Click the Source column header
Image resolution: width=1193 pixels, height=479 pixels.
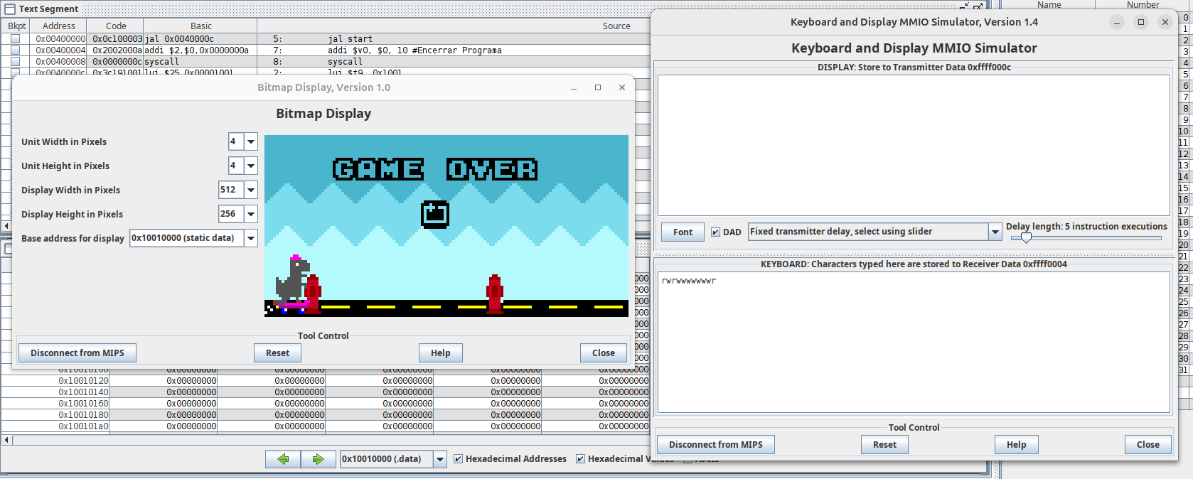pyautogui.click(x=616, y=26)
